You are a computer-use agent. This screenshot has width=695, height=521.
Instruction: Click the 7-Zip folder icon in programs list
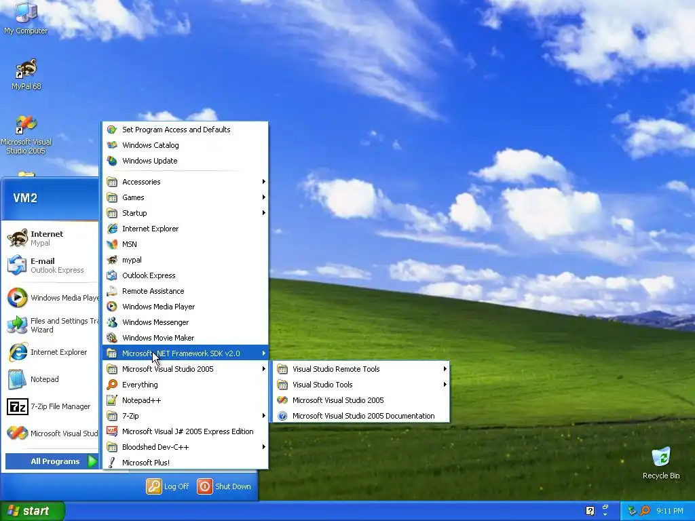[112, 416]
